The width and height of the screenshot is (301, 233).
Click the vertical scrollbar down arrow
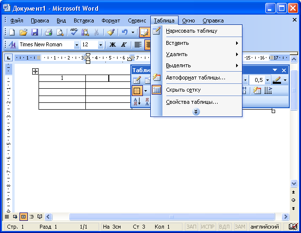294,183
